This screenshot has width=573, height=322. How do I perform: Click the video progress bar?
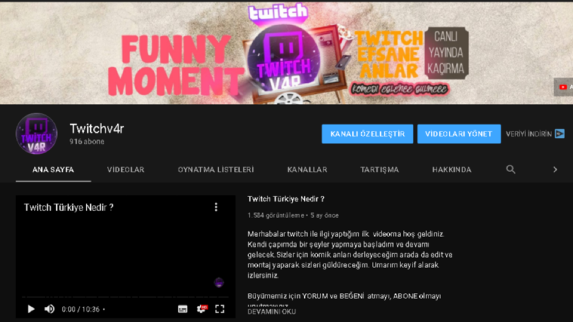tap(125, 297)
